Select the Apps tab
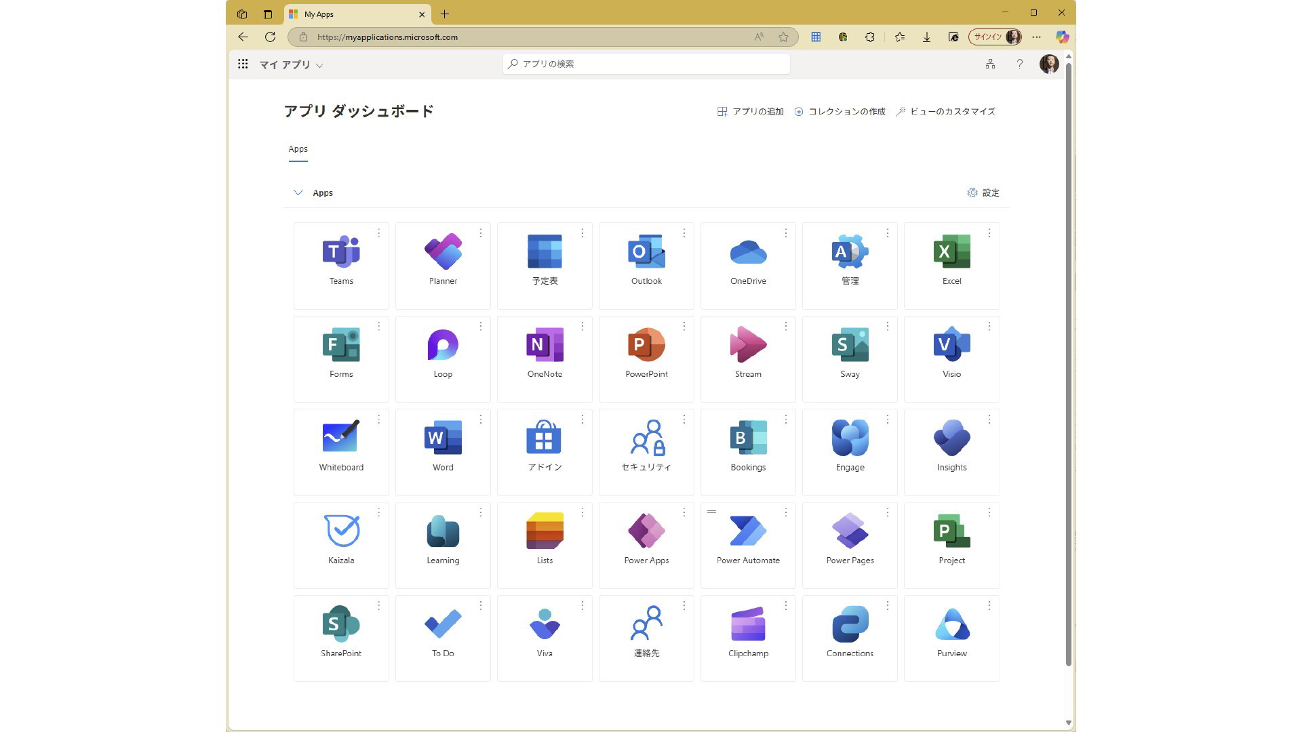This screenshot has height=732, width=1302. click(298, 149)
